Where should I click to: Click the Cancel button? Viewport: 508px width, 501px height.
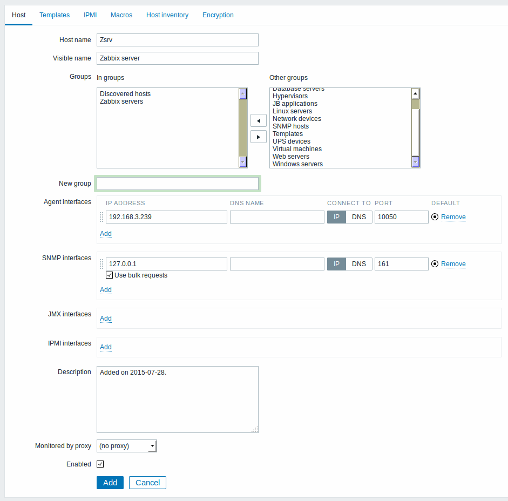pos(147,483)
